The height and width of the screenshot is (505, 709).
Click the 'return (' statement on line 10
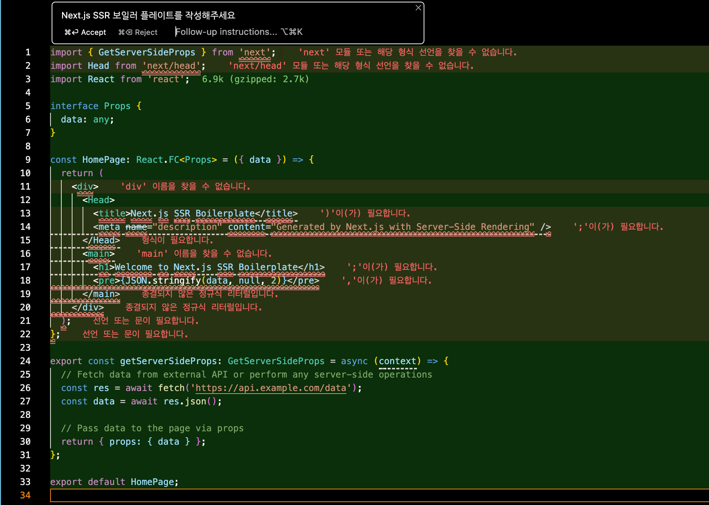tap(82, 173)
